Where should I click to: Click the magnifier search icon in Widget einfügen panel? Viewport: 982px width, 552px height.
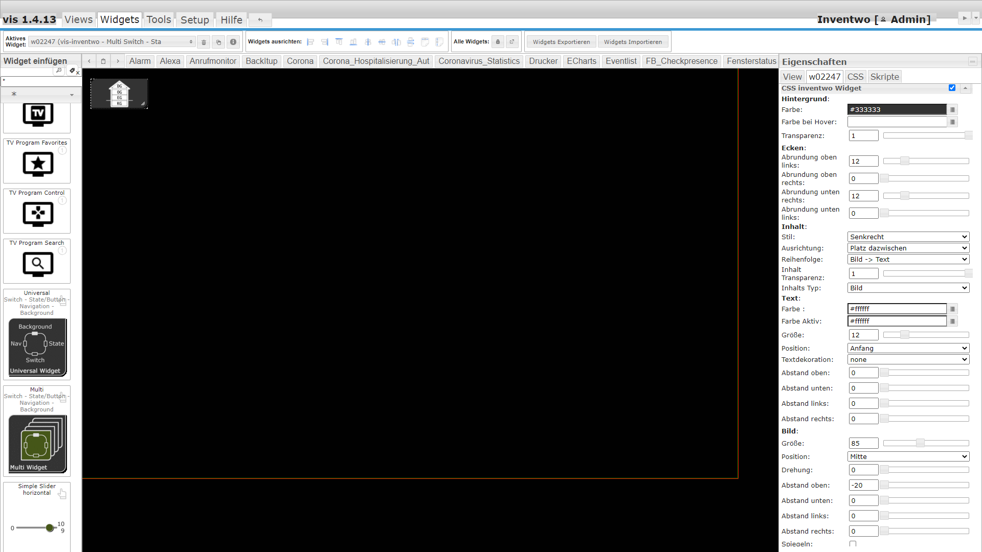58,71
